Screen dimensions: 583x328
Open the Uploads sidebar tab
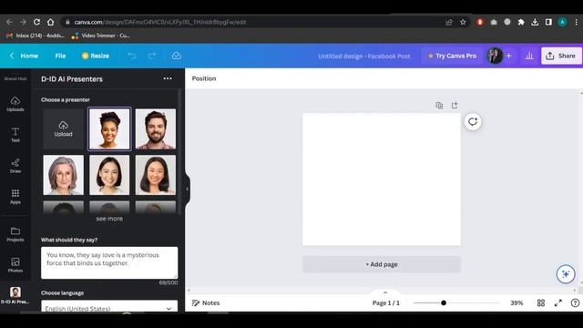pyautogui.click(x=15, y=104)
